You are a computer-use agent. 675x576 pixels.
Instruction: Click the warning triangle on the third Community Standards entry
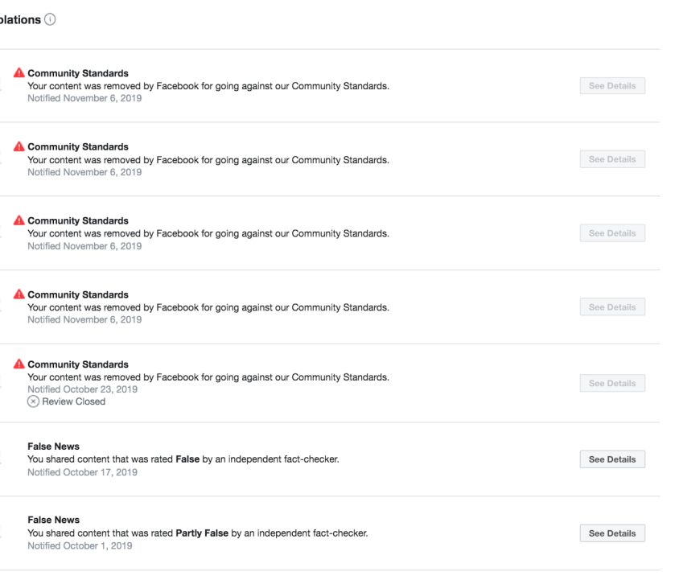pos(20,220)
